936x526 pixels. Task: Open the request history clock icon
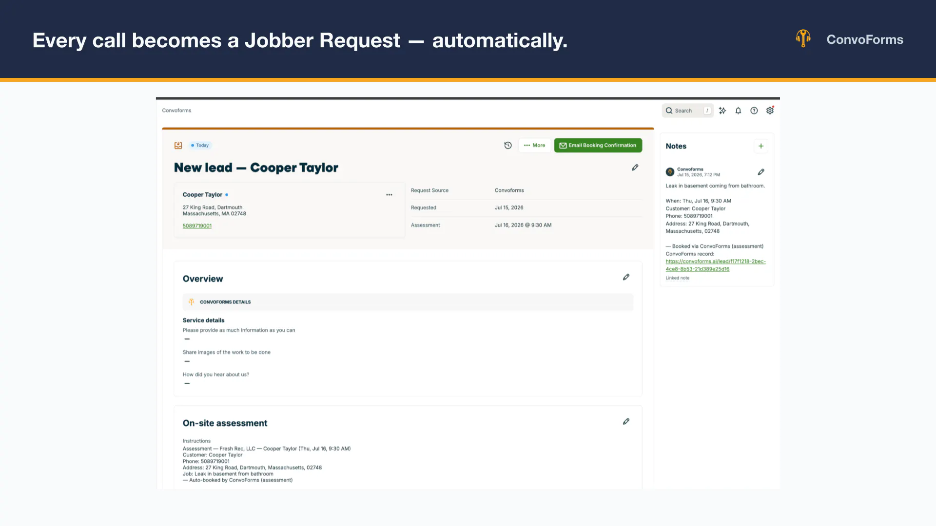[508, 145]
